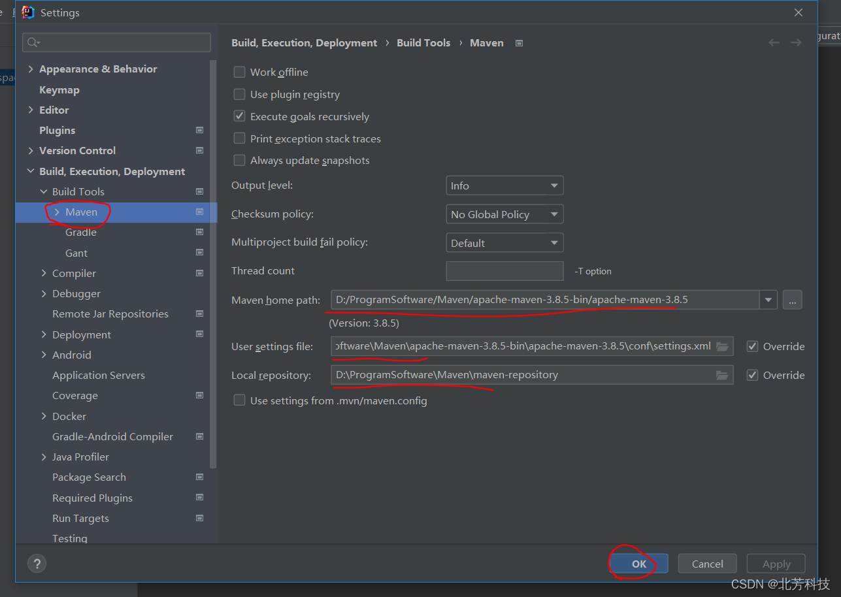Image resolution: width=841 pixels, height=597 pixels.
Task: Click the project-level icon beside Run Targets
Action: [200, 518]
